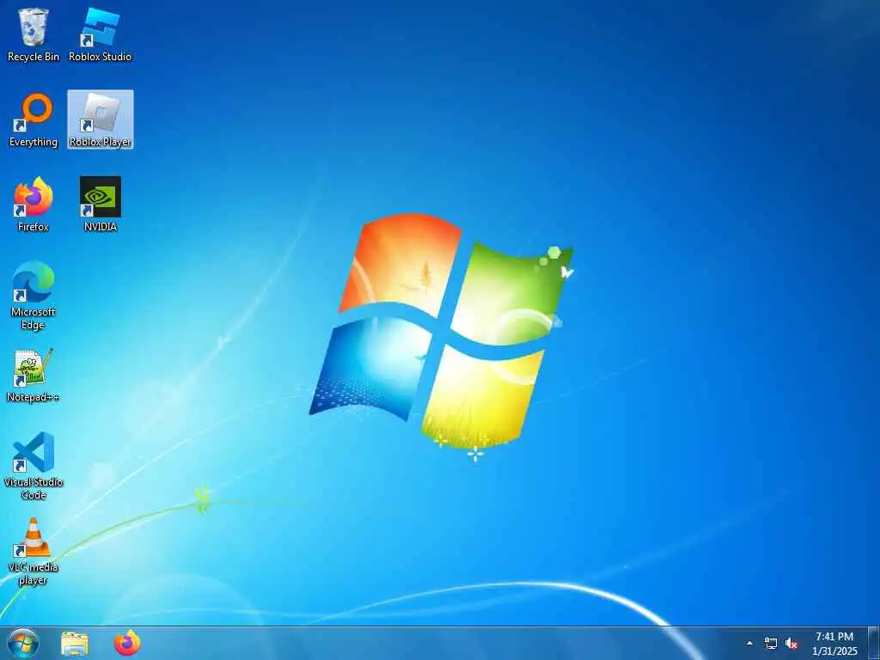Viewport: 880px width, 660px height.
Task: Show hidden icons in system tray
Action: tap(749, 644)
